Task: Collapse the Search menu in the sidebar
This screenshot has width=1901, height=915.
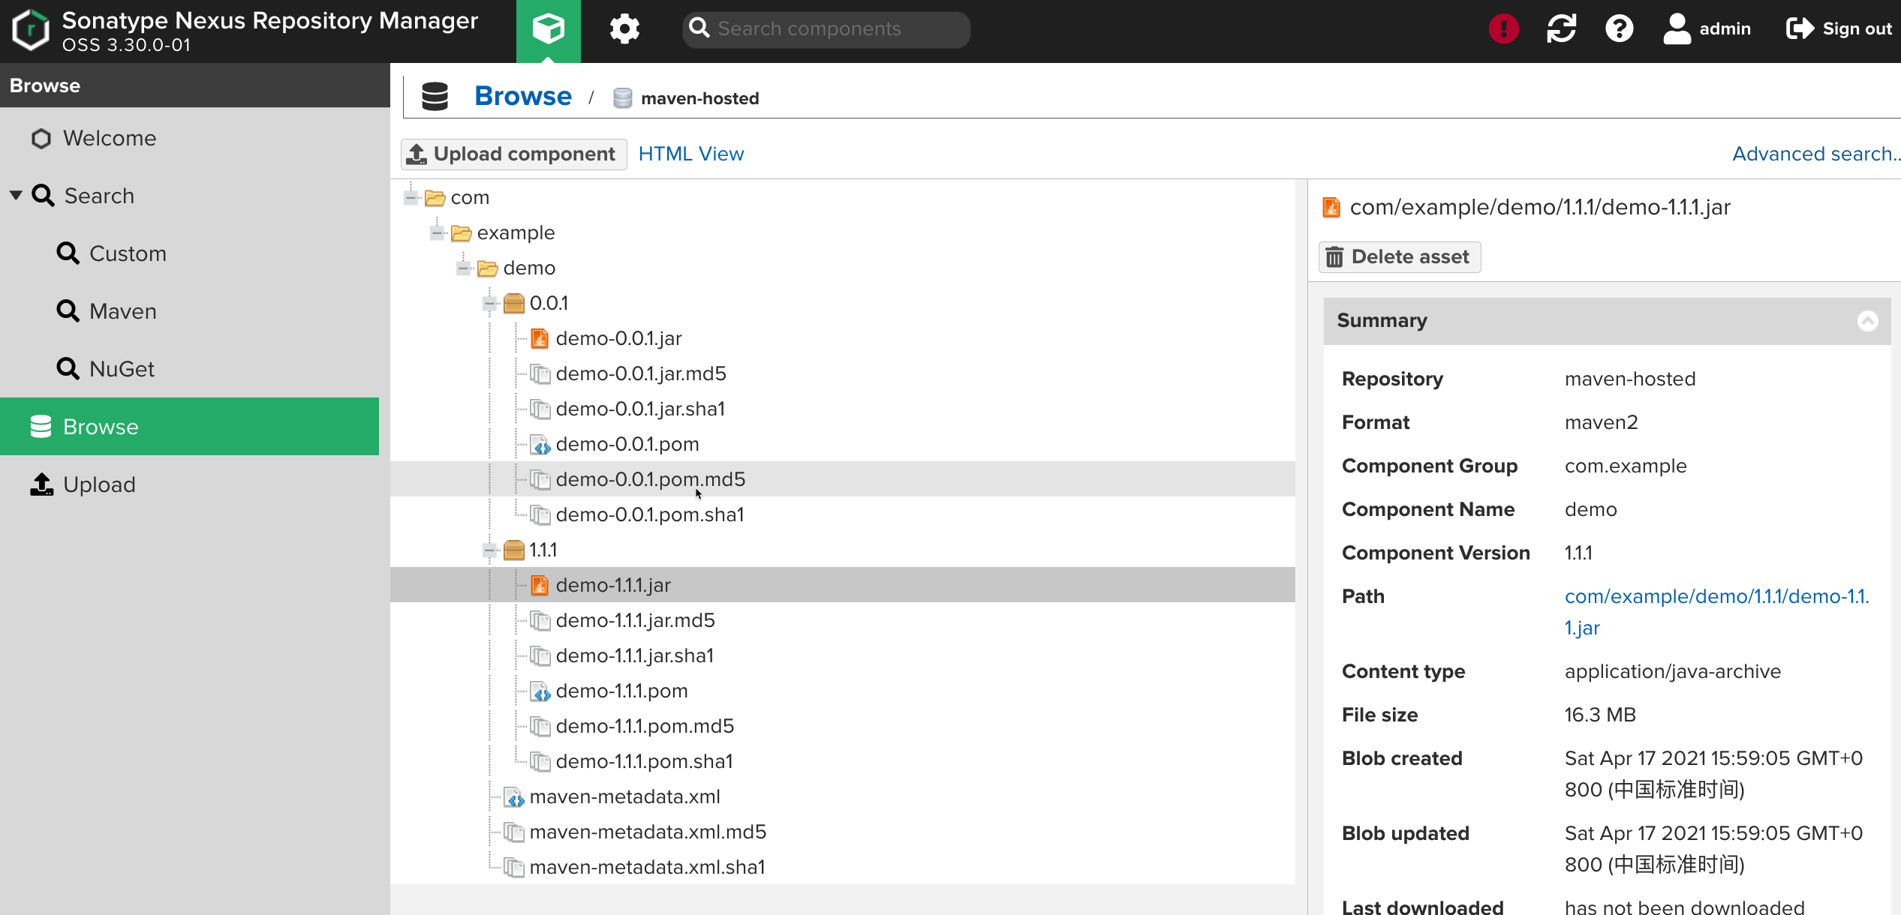Action: (16, 196)
